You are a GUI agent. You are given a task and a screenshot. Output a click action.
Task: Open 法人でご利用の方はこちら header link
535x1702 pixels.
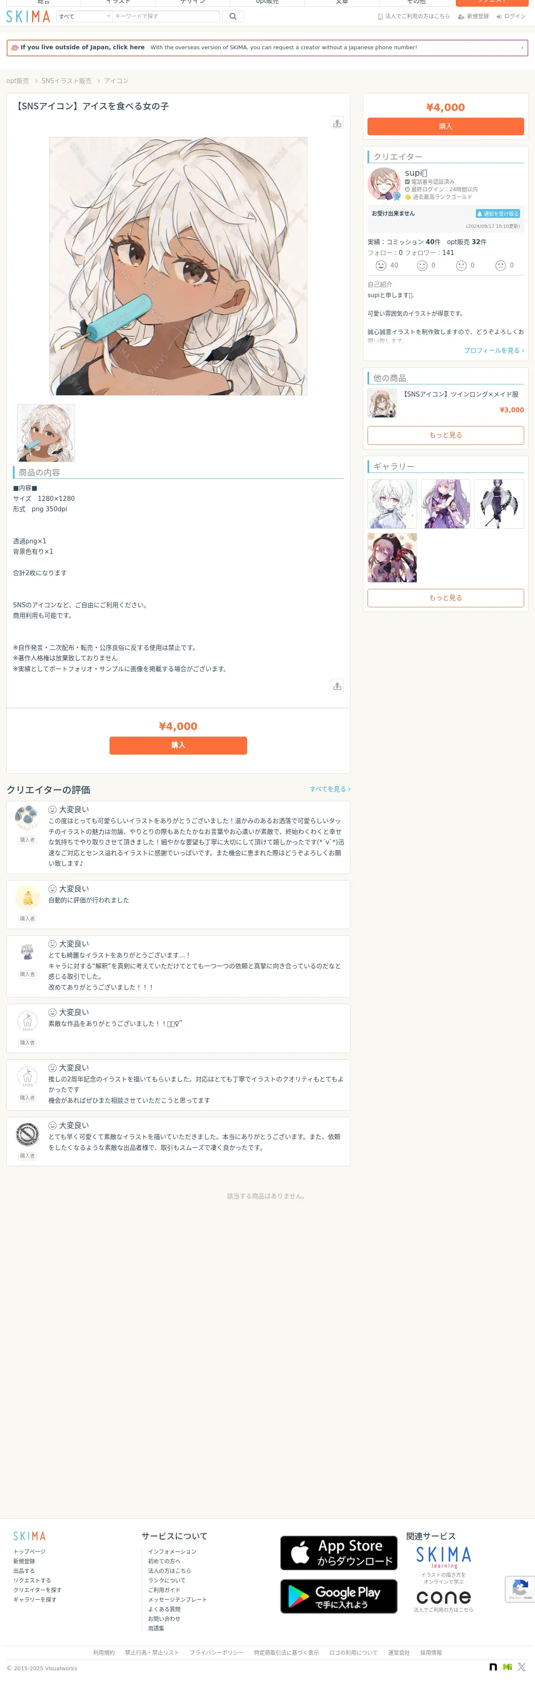[414, 17]
